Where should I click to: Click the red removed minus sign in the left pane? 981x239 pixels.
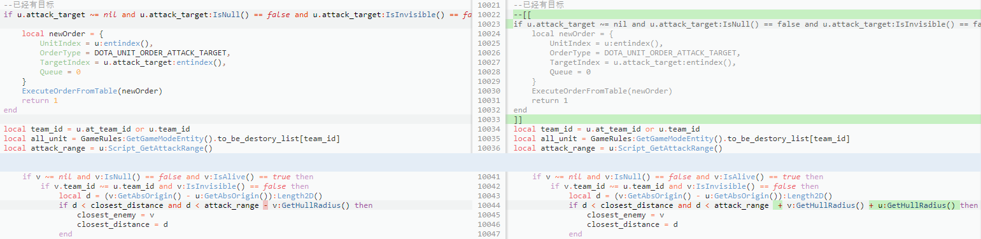[264, 205]
